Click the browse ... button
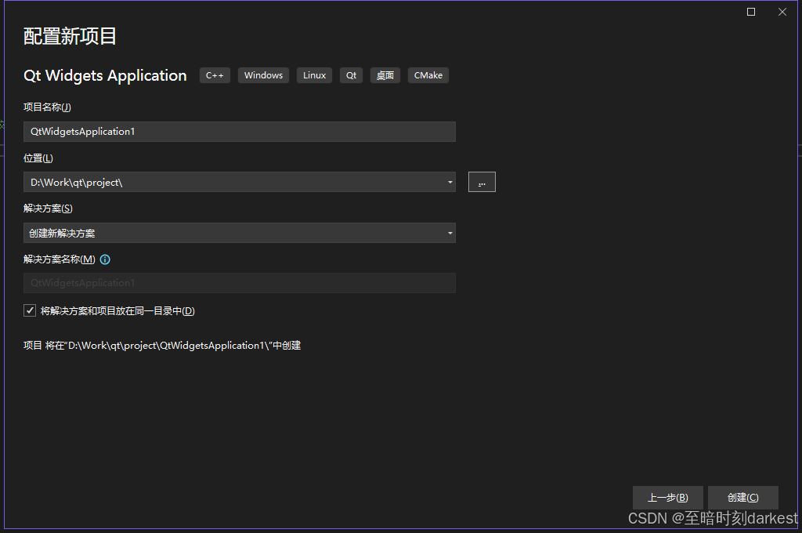This screenshot has height=533, width=802. (482, 181)
